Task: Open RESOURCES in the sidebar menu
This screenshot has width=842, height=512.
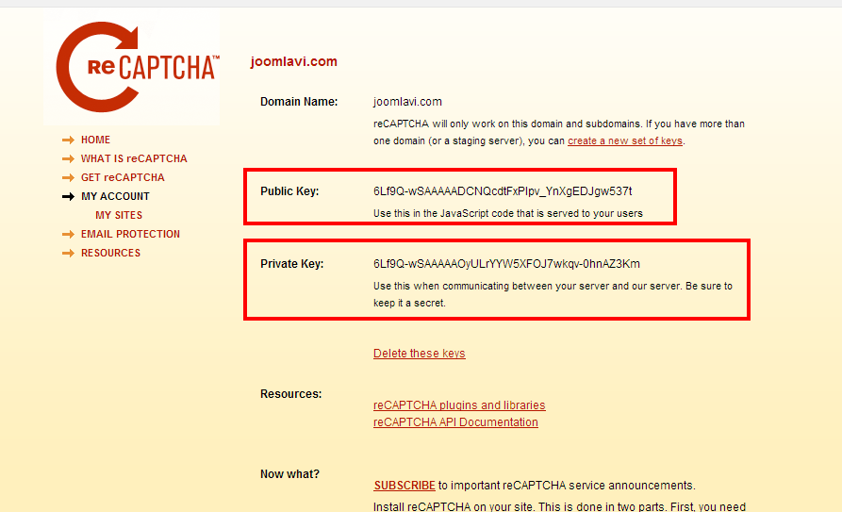Action: click(x=110, y=253)
